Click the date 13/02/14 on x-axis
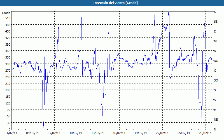The width and height of the screenshot is (224, 140). point(97,133)
